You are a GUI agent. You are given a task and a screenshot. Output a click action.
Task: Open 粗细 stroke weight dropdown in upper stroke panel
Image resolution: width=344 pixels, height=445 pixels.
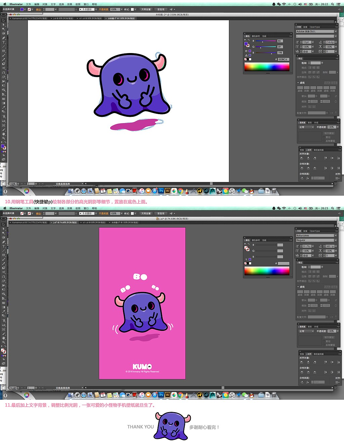pos(322,63)
